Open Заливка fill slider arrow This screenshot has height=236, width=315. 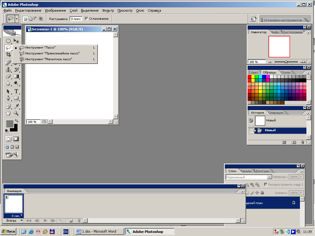301,193
